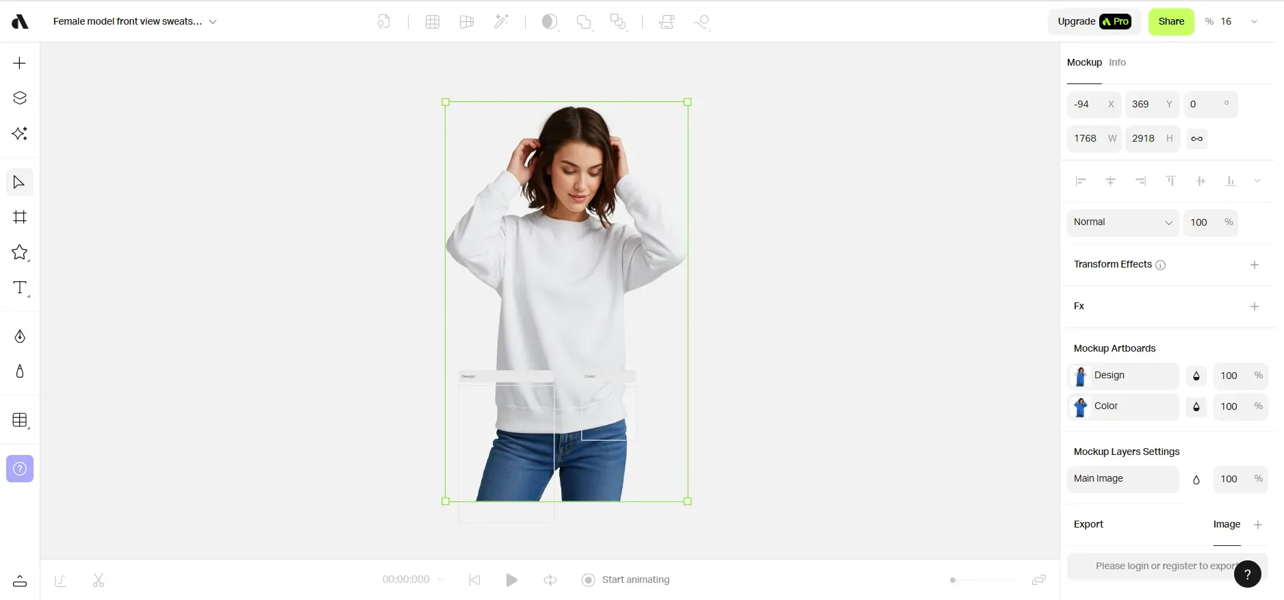The image size is (1284, 600).
Task: Select the Pen tool in sidebar
Action: (20, 336)
